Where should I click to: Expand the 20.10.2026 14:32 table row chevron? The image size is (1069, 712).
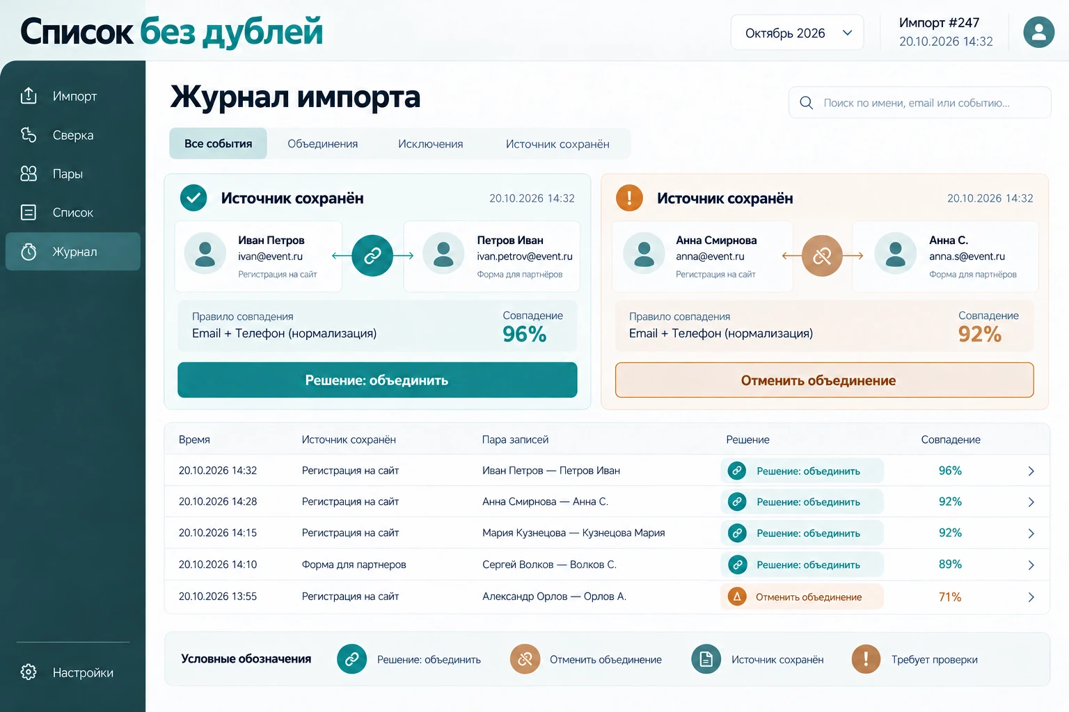(1031, 471)
